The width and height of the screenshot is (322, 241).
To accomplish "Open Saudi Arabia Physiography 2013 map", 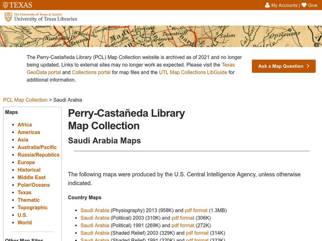I will 95,210.
